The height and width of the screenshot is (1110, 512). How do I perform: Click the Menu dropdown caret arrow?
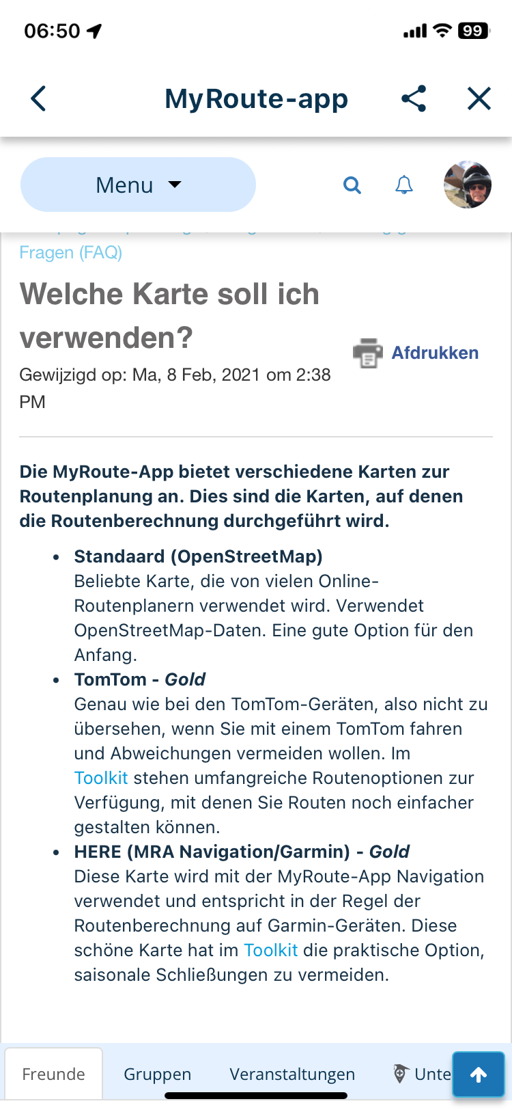pyautogui.click(x=175, y=185)
